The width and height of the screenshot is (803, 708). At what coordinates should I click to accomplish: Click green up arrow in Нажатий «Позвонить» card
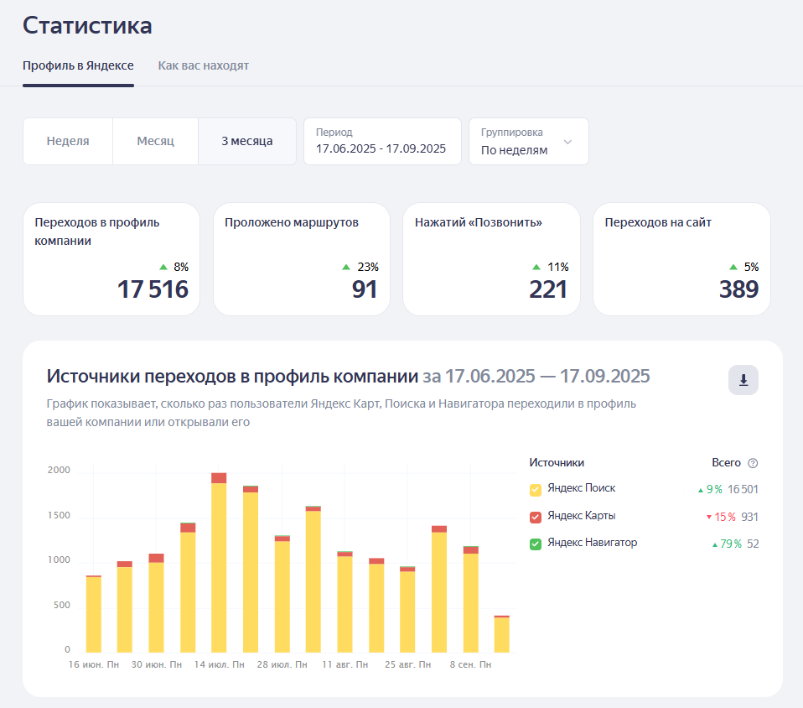tap(536, 267)
